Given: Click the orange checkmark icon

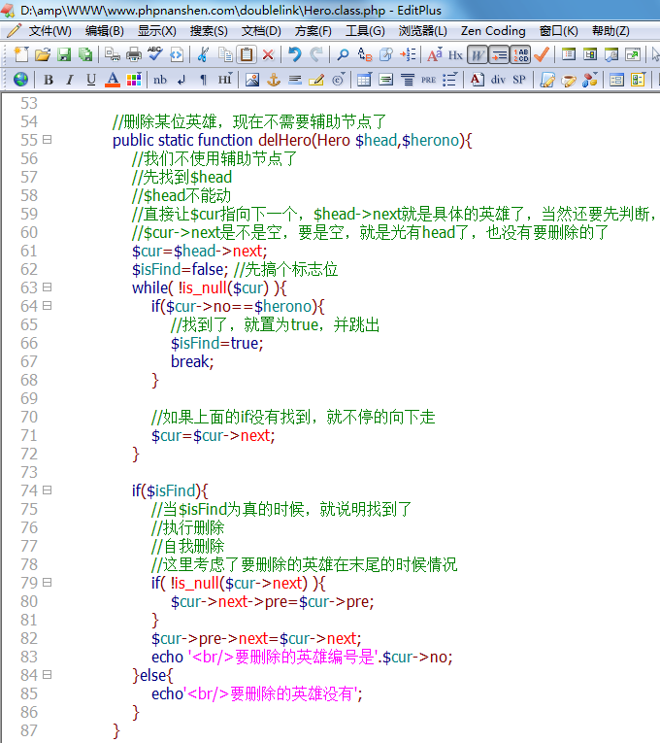Looking at the screenshot, I should coord(542,55).
